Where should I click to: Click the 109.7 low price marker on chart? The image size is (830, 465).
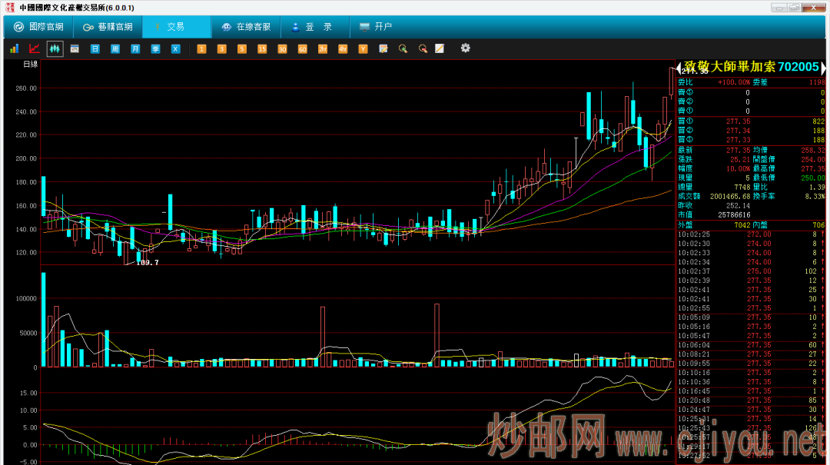pos(147,263)
